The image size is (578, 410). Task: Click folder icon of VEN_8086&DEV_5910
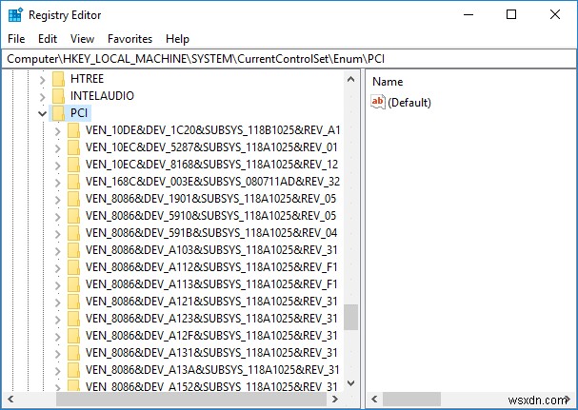point(73,216)
